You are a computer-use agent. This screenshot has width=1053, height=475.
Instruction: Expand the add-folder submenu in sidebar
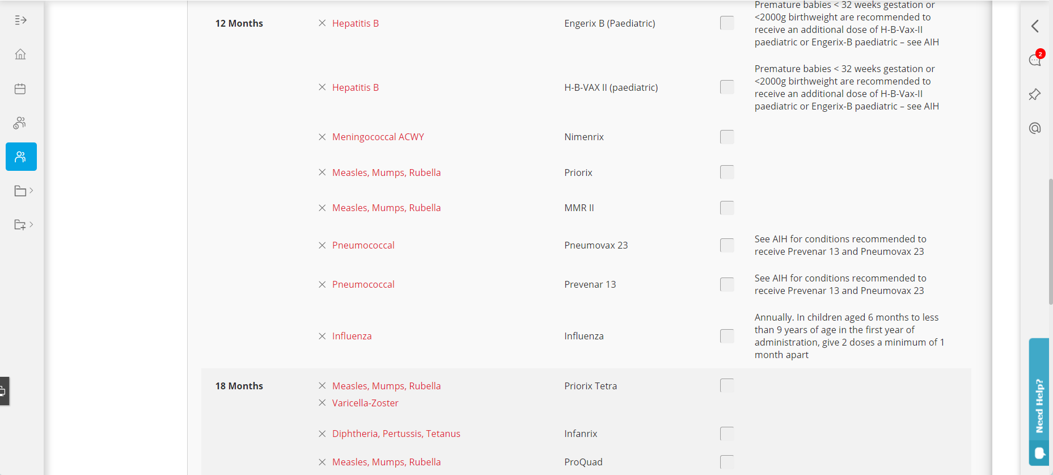[x=23, y=225]
